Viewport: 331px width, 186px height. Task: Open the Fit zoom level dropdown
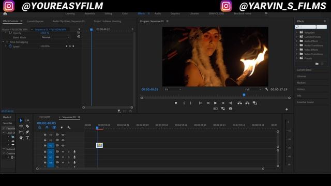173,89
